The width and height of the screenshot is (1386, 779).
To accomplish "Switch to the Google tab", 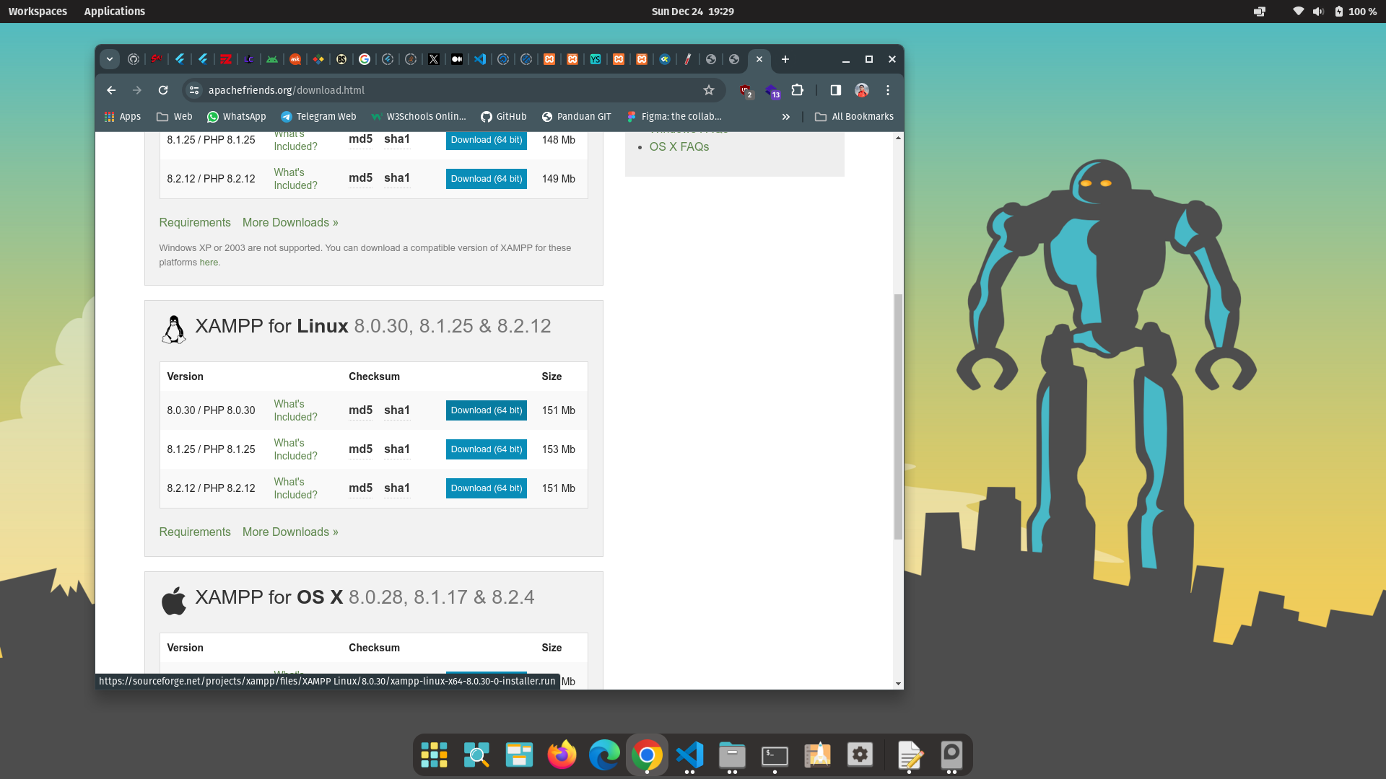I will (x=365, y=59).
